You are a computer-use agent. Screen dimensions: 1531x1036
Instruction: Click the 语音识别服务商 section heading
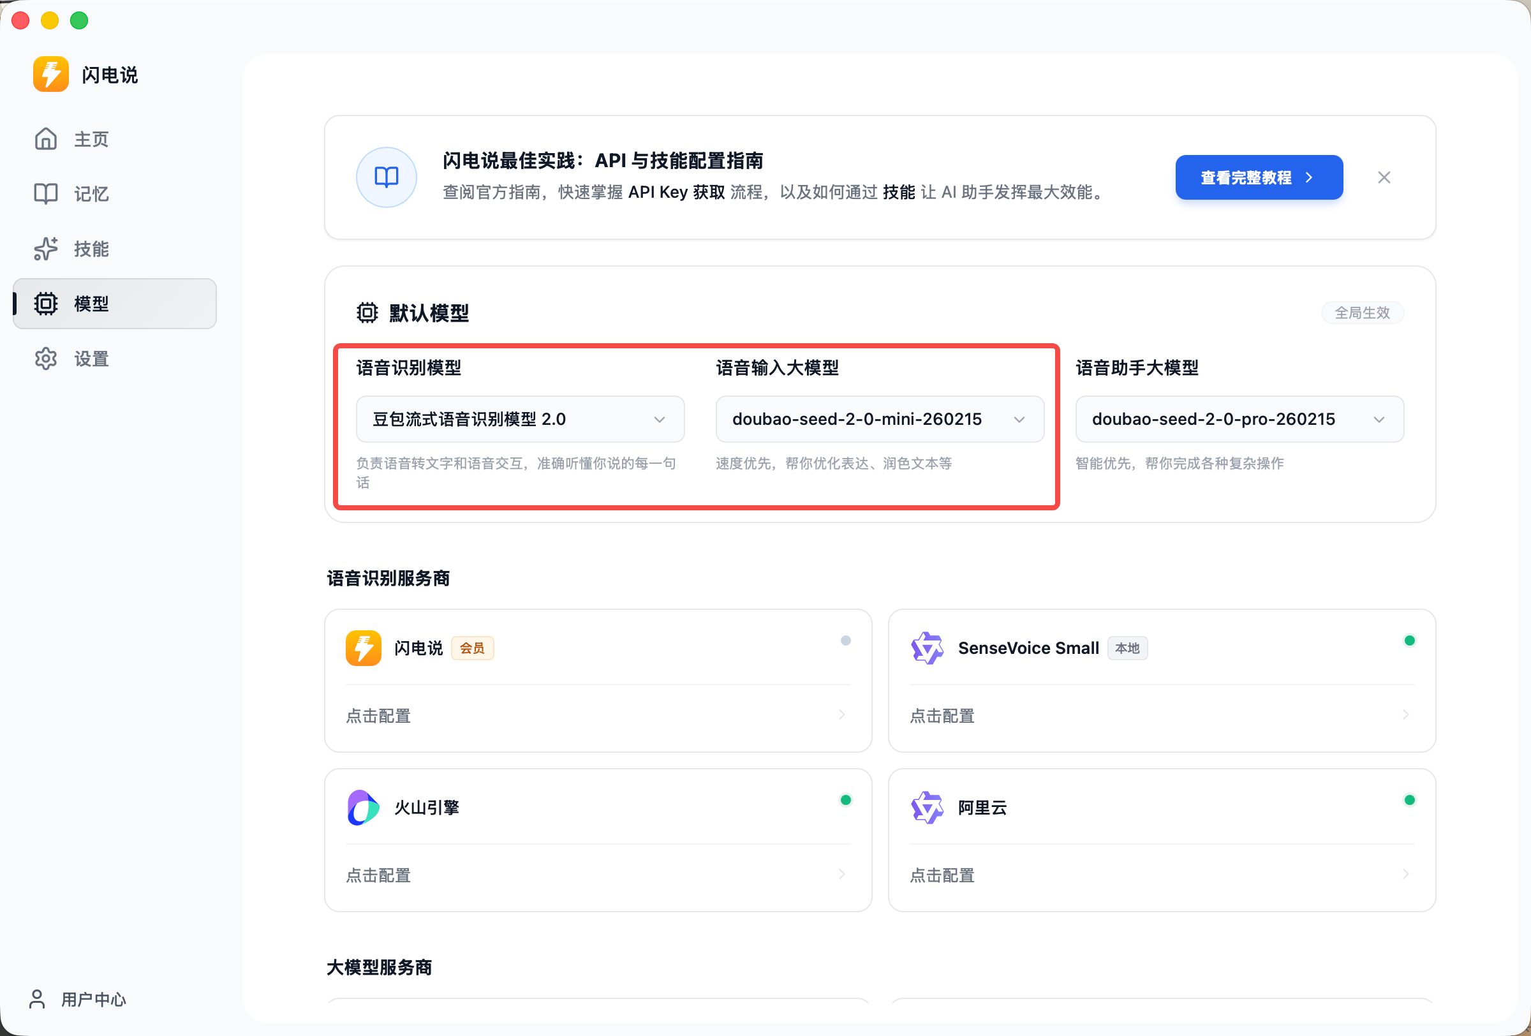point(388,578)
